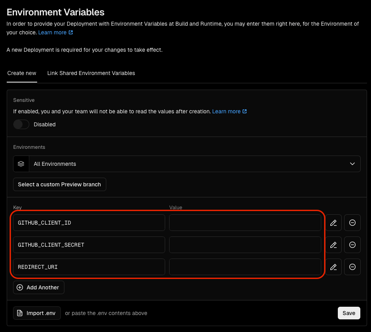Image resolution: width=371 pixels, height=332 pixels.
Task: Remove the GITHUB_CLIENT_SECRET variable row
Action: 352,245
